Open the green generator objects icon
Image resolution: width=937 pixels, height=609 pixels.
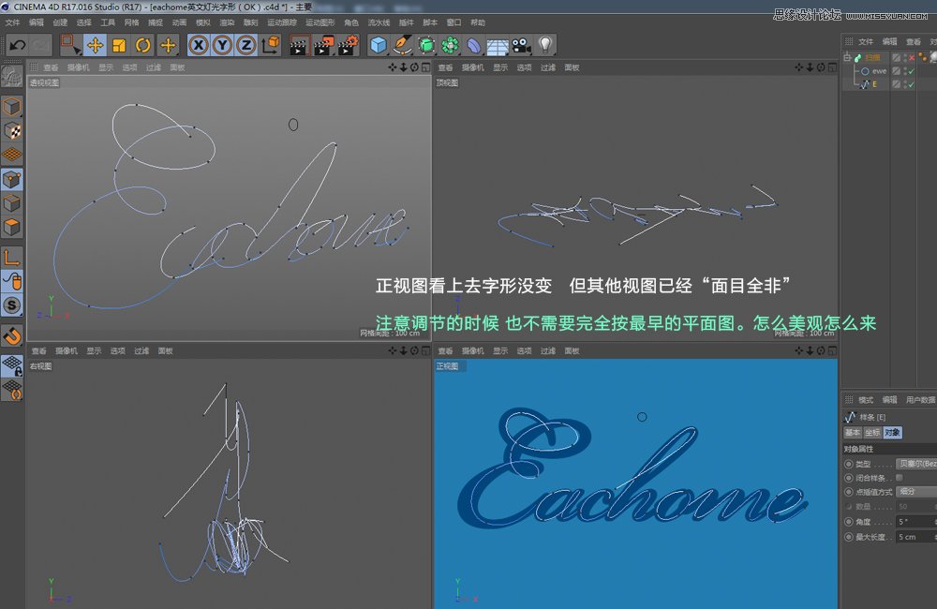click(426, 45)
